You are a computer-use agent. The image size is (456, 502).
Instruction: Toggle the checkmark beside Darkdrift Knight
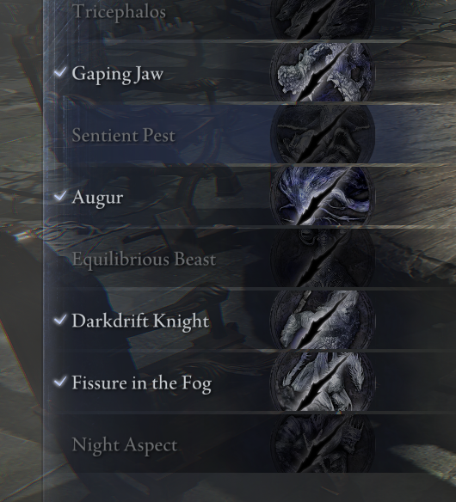tap(60, 319)
